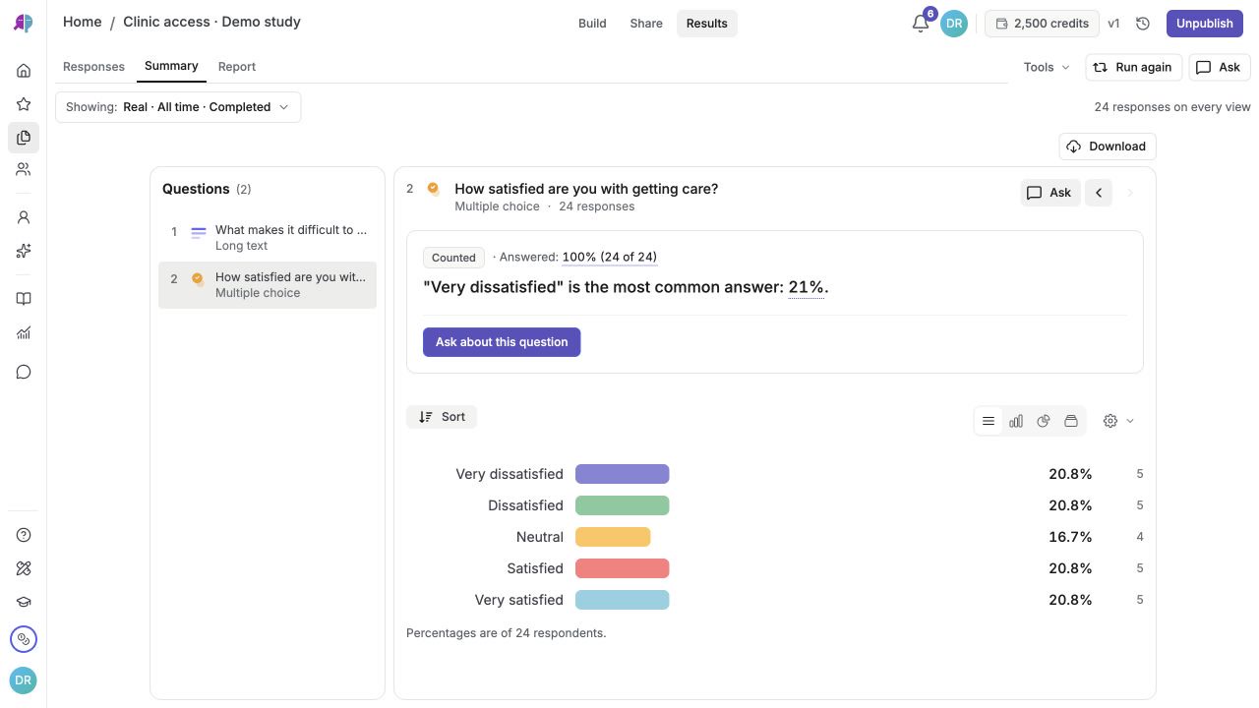Switch to pie chart view

[x=1044, y=421]
